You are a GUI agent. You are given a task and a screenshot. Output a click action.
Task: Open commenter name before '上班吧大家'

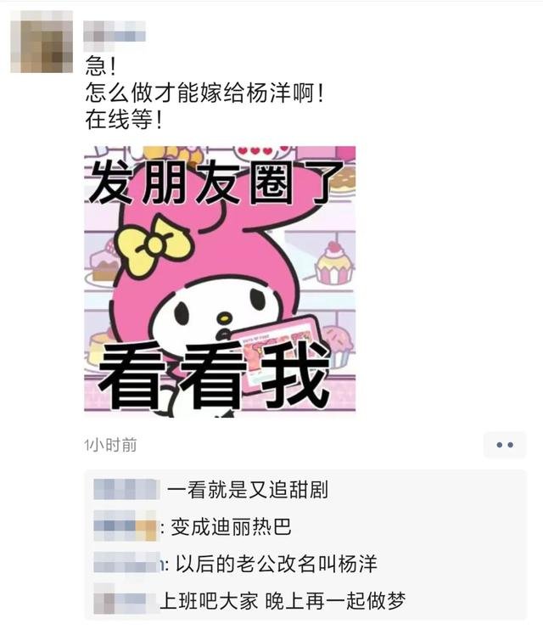[125, 599]
